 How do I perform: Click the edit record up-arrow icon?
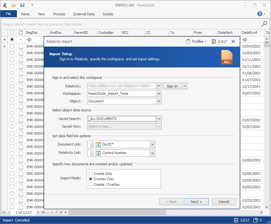pos(52,212)
